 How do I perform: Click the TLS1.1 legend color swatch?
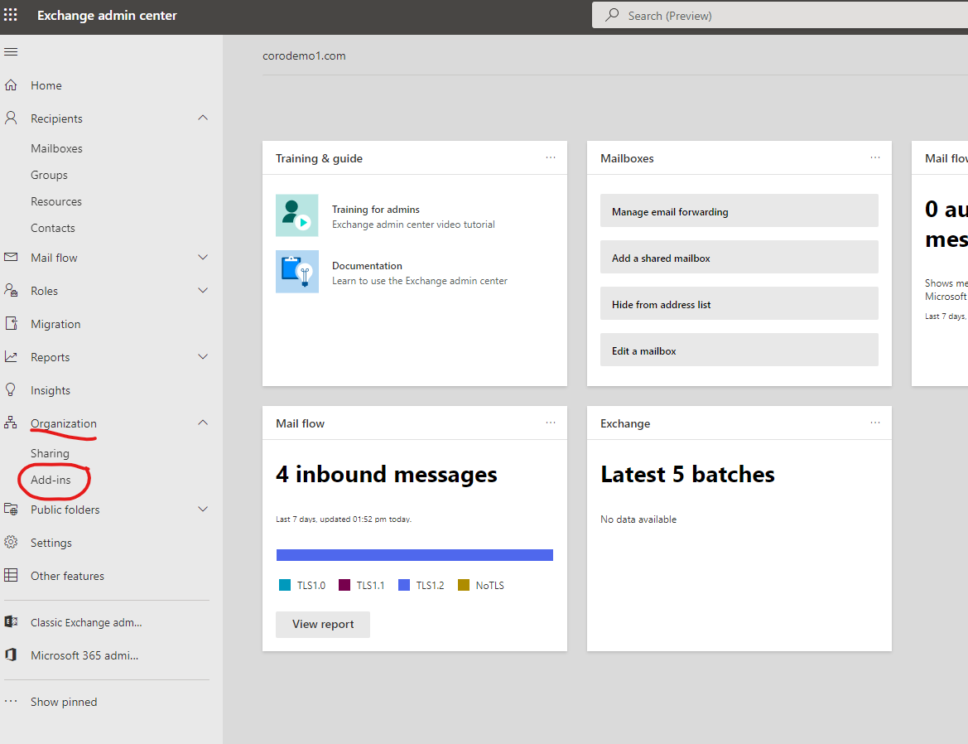click(x=344, y=585)
